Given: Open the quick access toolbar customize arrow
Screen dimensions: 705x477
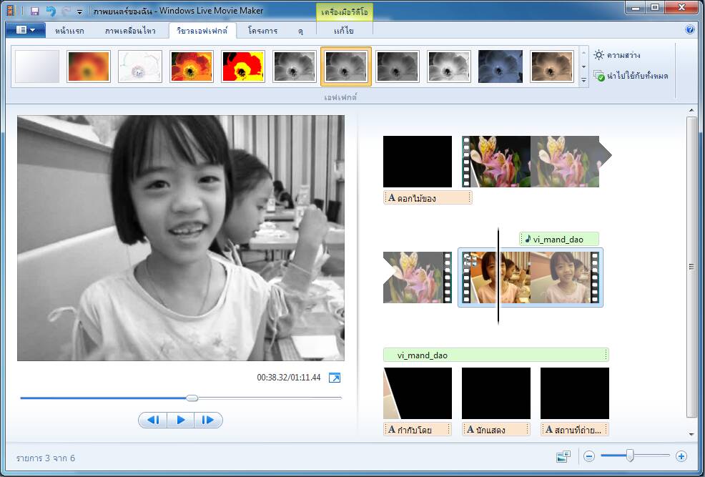Looking at the screenshot, I should coord(80,11).
